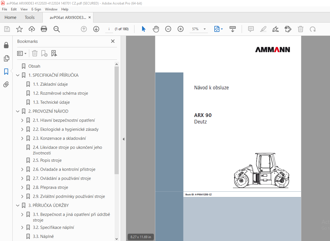Open the Attachments paperclip panel

tap(6, 85)
